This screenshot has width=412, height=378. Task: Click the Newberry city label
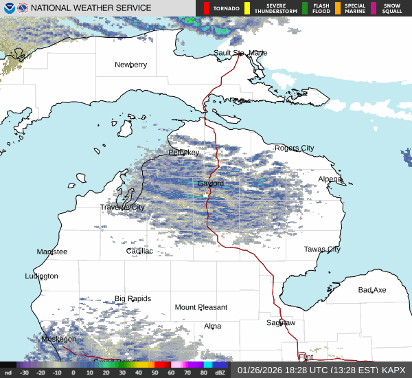pyautogui.click(x=130, y=65)
